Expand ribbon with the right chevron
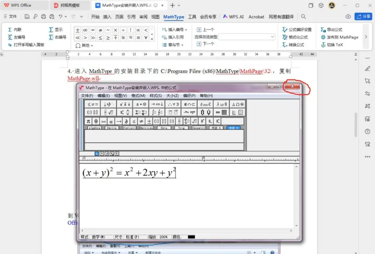 pyautogui.click(x=366, y=37)
